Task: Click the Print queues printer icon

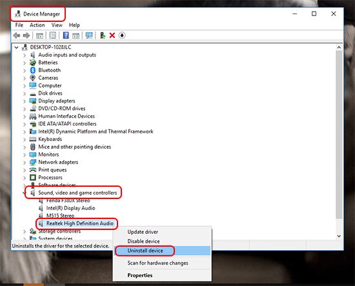Action: click(33, 169)
